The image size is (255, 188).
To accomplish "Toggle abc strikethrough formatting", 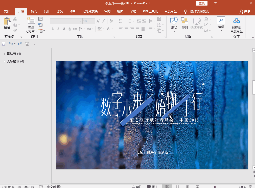I will [75, 29].
